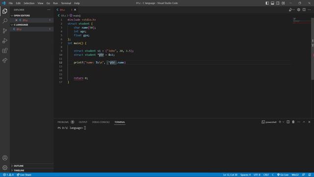Maximize the panel size with chevron up

tap(304, 122)
